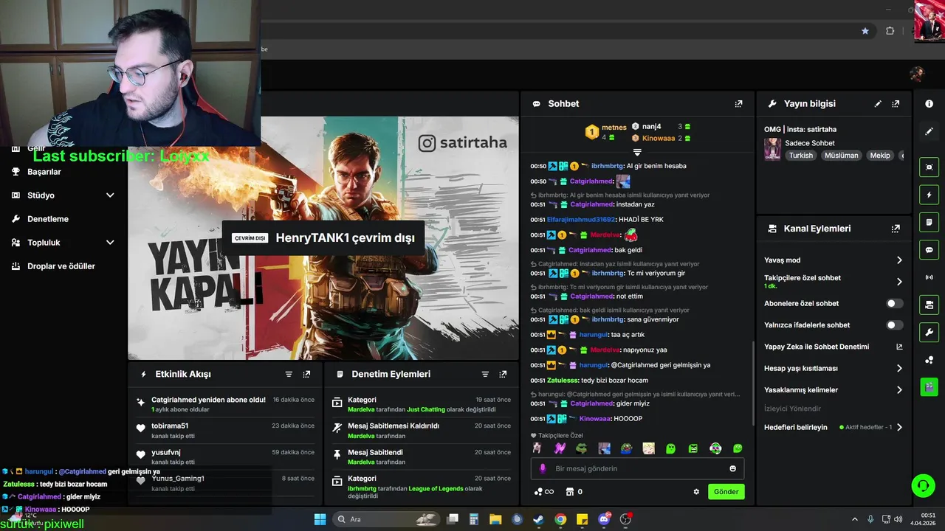Click the info icon in right sidebar

click(929, 104)
